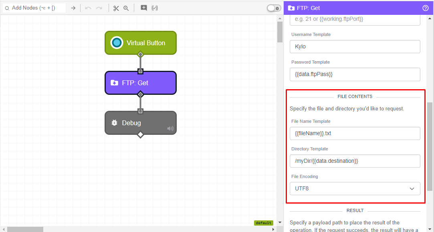Click the File Name Template label
The image size is (434, 232).
point(311,121)
